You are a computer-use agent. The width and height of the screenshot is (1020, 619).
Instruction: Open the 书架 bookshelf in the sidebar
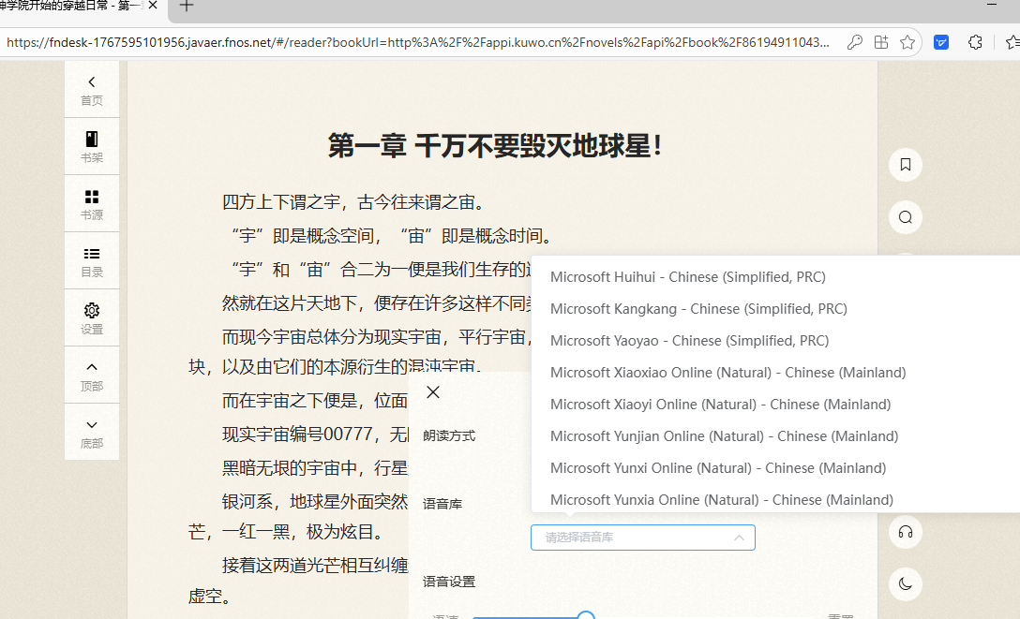click(x=92, y=147)
